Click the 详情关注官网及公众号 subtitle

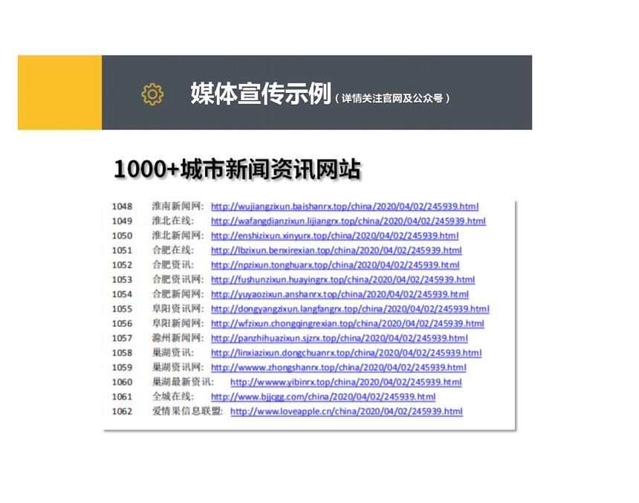coord(392,99)
